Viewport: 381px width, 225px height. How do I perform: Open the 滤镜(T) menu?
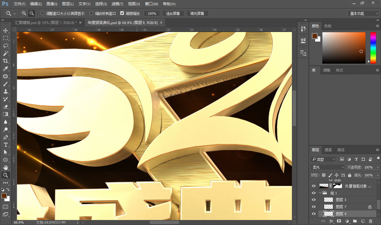(x=117, y=4)
